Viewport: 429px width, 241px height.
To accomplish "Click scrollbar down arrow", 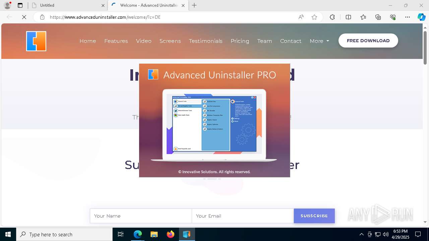I will 425,222.
